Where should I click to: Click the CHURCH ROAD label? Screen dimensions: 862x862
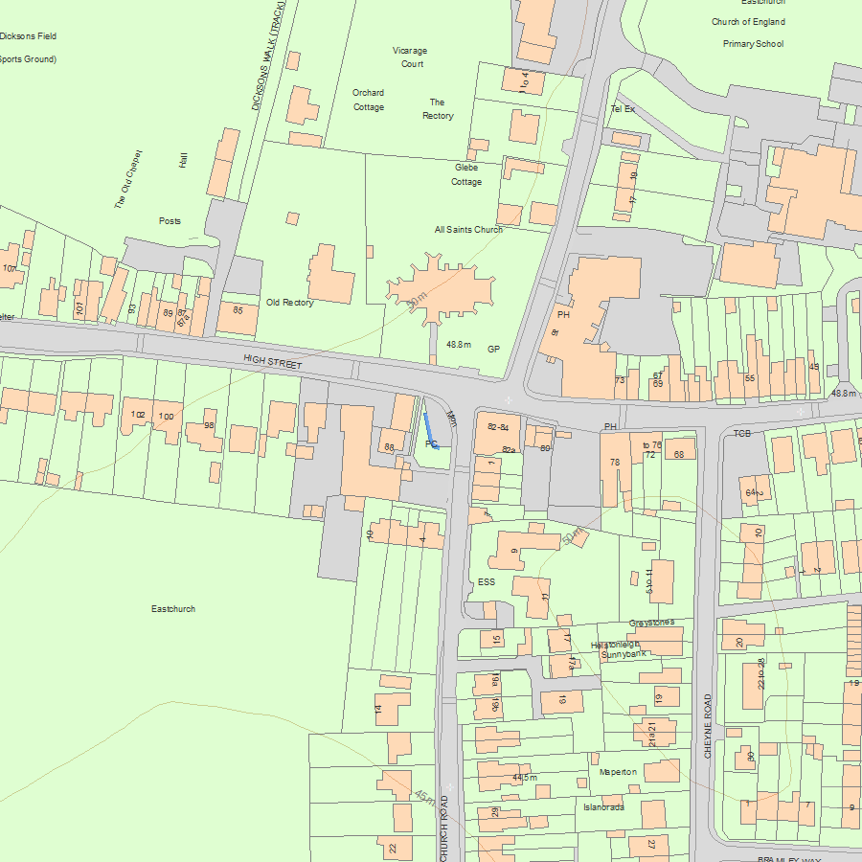[x=443, y=828]
